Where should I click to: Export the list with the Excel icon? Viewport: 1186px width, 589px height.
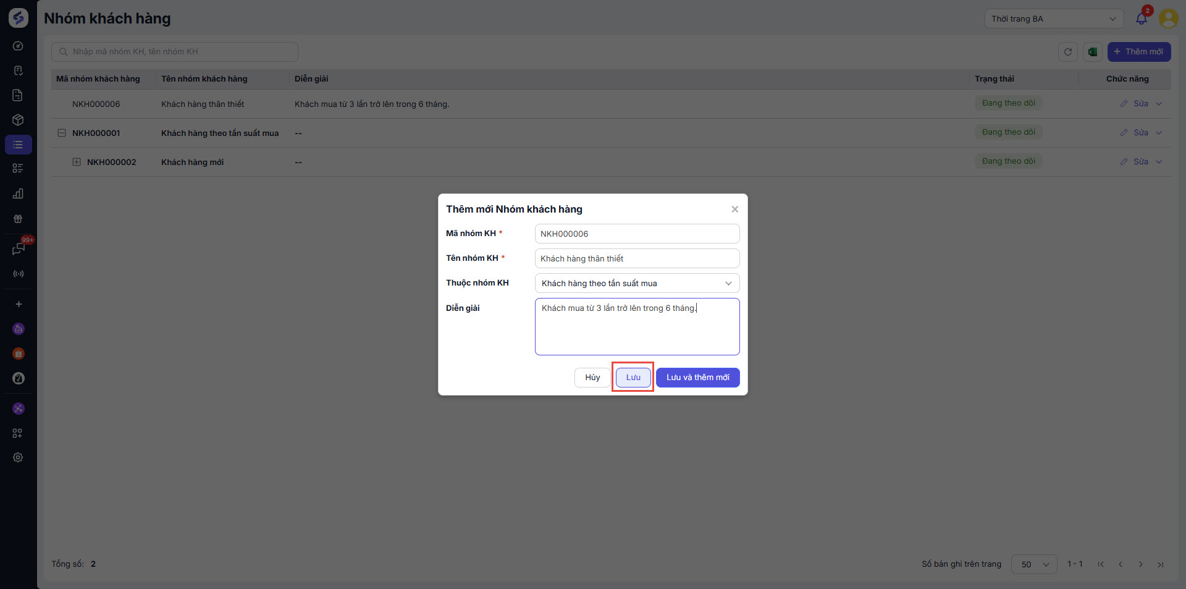pyautogui.click(x=1092, y=52)
